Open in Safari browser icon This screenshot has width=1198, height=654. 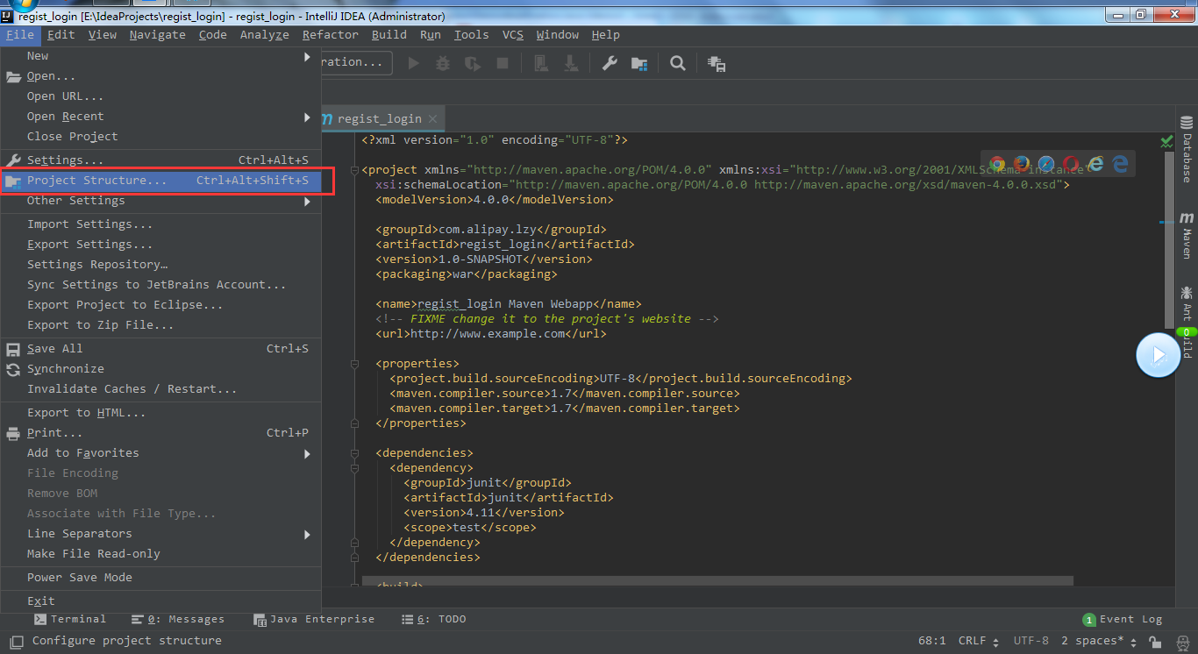tap(1046, 164)
